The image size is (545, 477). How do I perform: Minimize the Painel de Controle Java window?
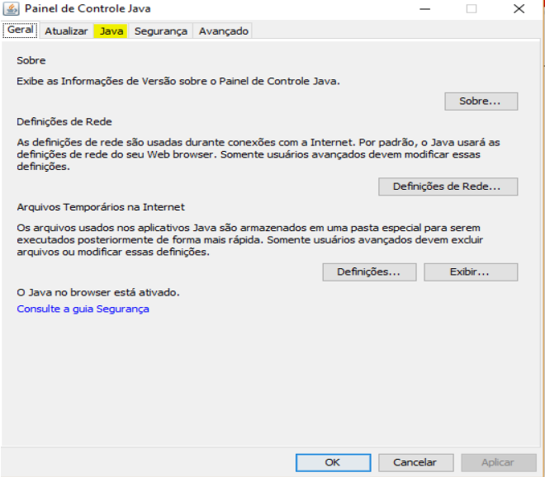tap(424, 9)
